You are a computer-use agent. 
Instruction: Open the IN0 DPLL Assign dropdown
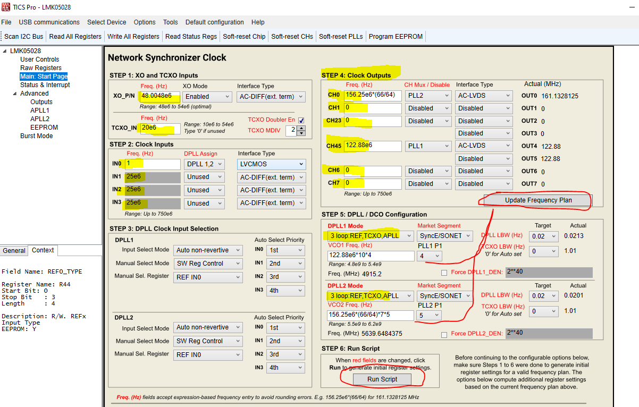(x=205, y=165)
